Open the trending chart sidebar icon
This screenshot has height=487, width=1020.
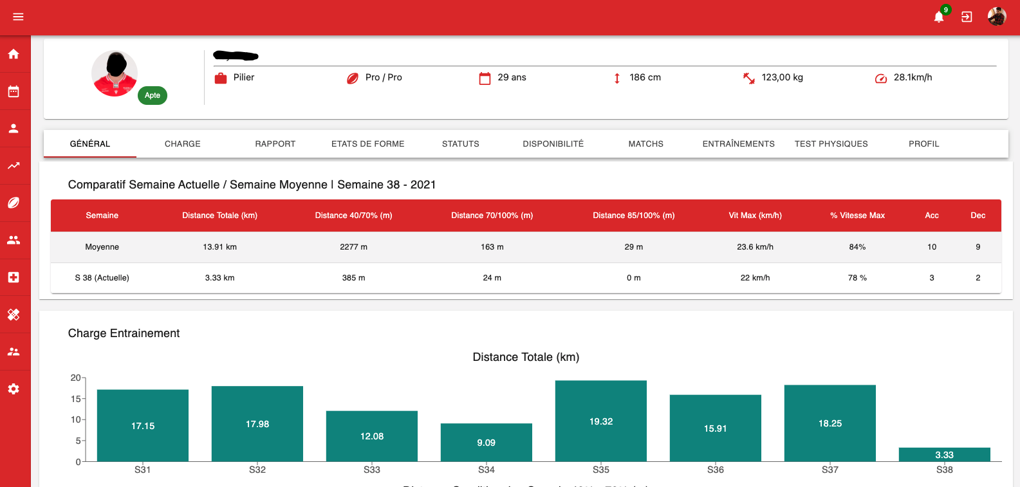tap(14, 165)
